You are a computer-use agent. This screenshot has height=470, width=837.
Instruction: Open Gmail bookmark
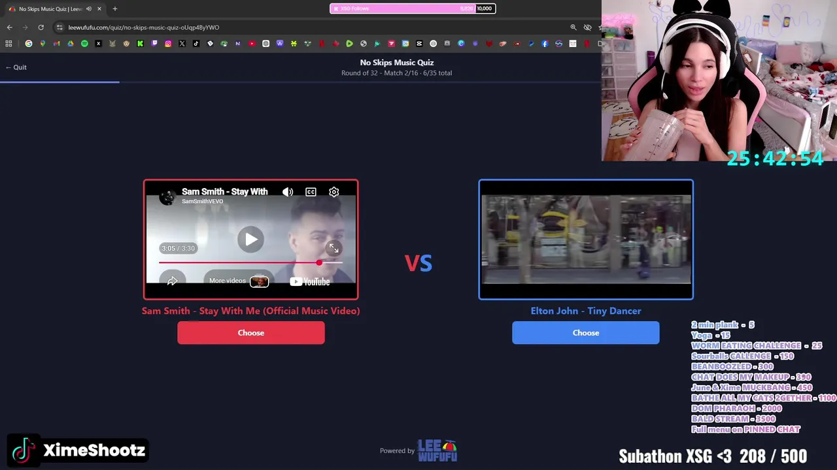(56, 44)
